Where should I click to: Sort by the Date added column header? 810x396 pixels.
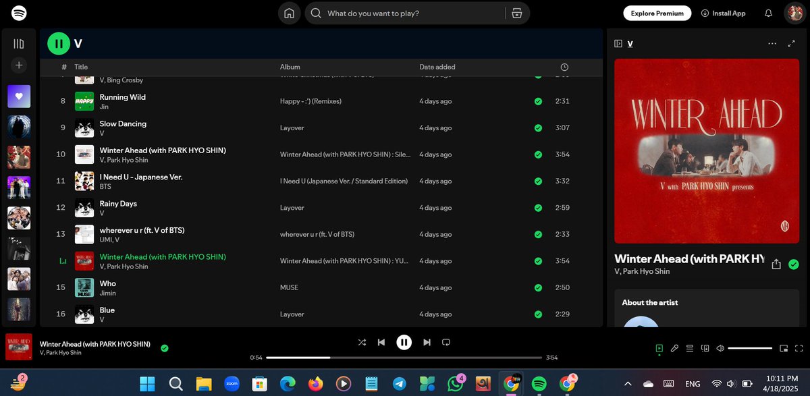click(x=437, y=67)
